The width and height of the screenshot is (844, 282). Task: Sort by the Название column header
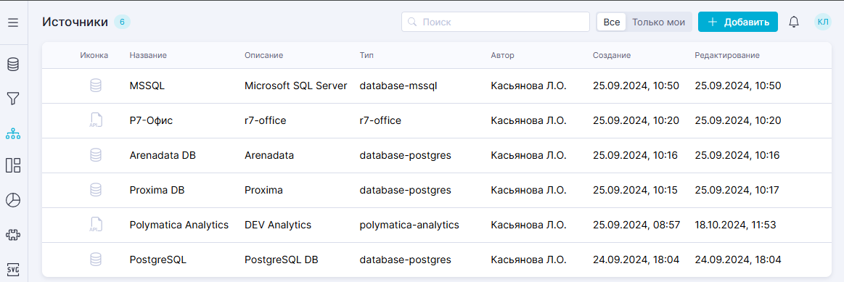click(148, 55)
